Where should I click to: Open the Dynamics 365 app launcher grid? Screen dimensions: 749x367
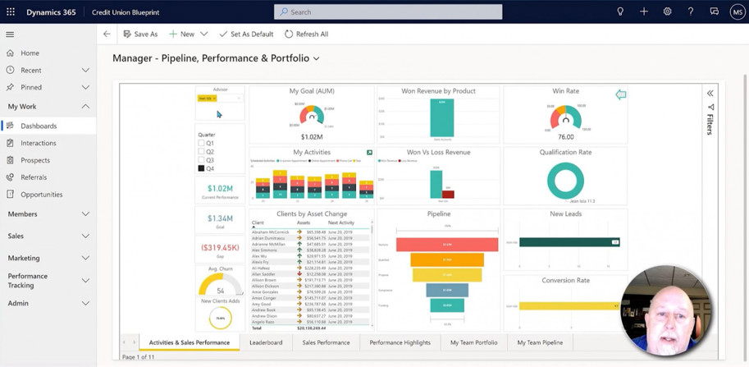[11, 12]
